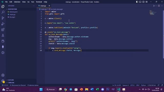Open editor More Actions ellipsis
Image resolution: width=164 pixels, height=92 pixels.
pyautogui.click(x=162, y=6)
